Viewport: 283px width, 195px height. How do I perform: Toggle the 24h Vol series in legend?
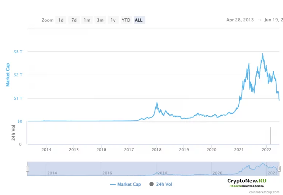point(161,184)
